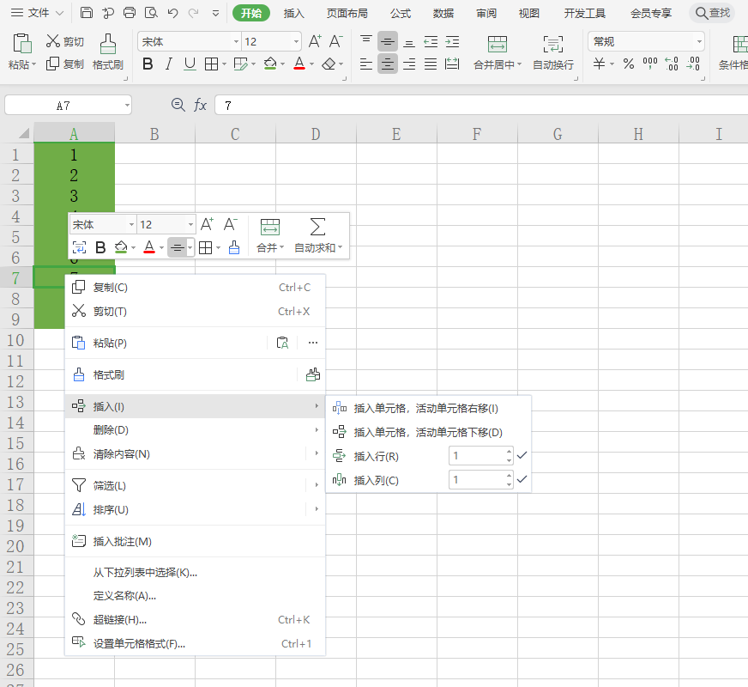The image size is (748, 687).
Task: Click the Decrease Indent icon
Action: 431,42
